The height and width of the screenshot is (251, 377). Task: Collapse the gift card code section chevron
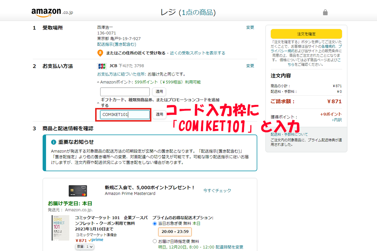tap(98, 103)
